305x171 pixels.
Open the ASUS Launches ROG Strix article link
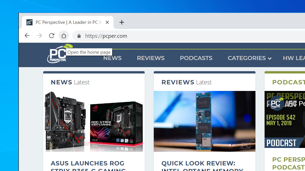click(88, 166)
